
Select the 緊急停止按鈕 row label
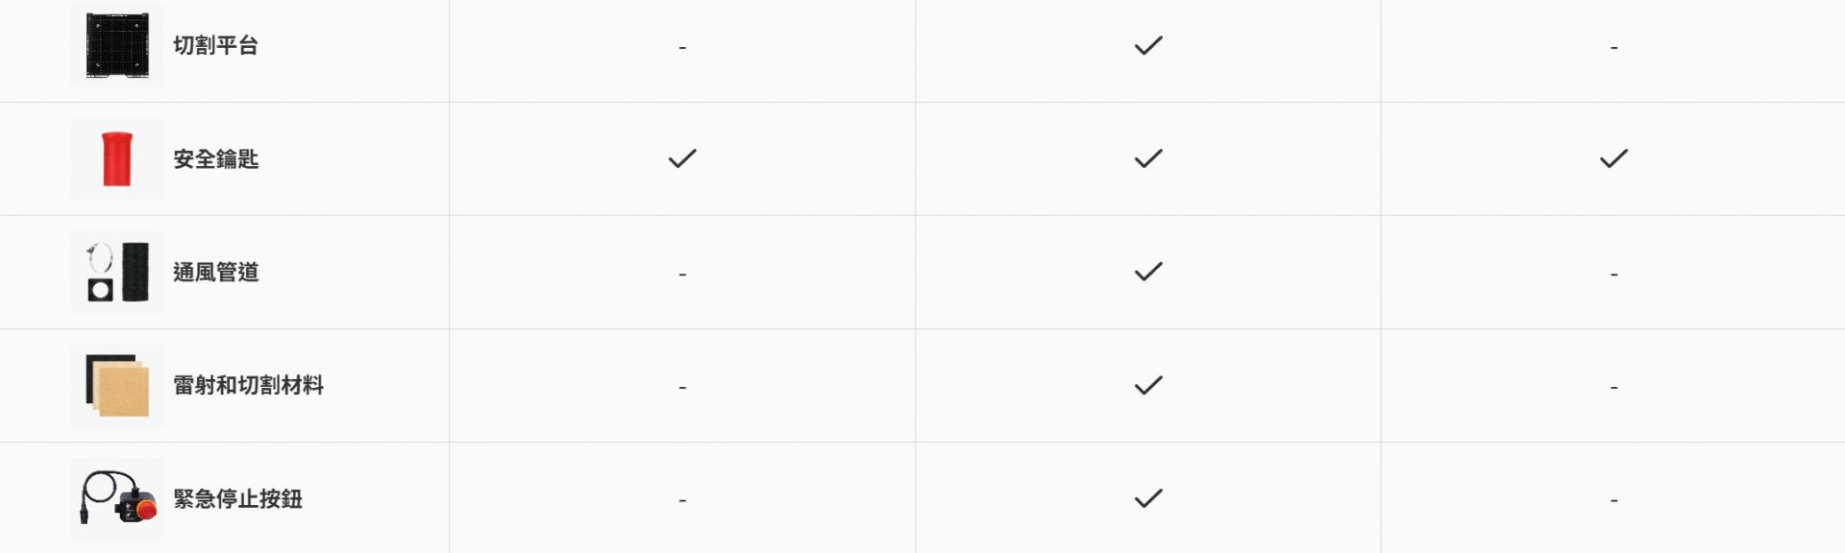pyautogui.click(x=237, y=498)
